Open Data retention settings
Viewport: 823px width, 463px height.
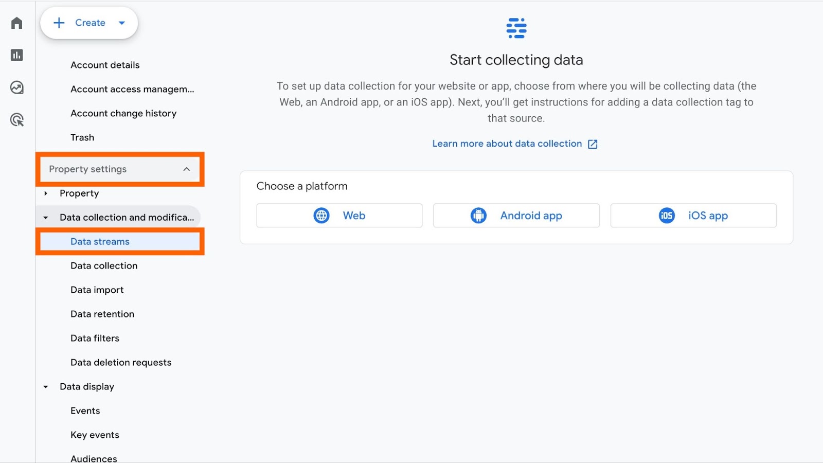click(102, 314)
